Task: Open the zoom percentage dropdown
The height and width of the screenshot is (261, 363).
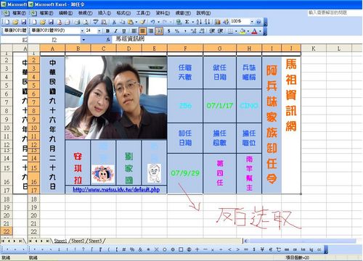Action: 252,22
